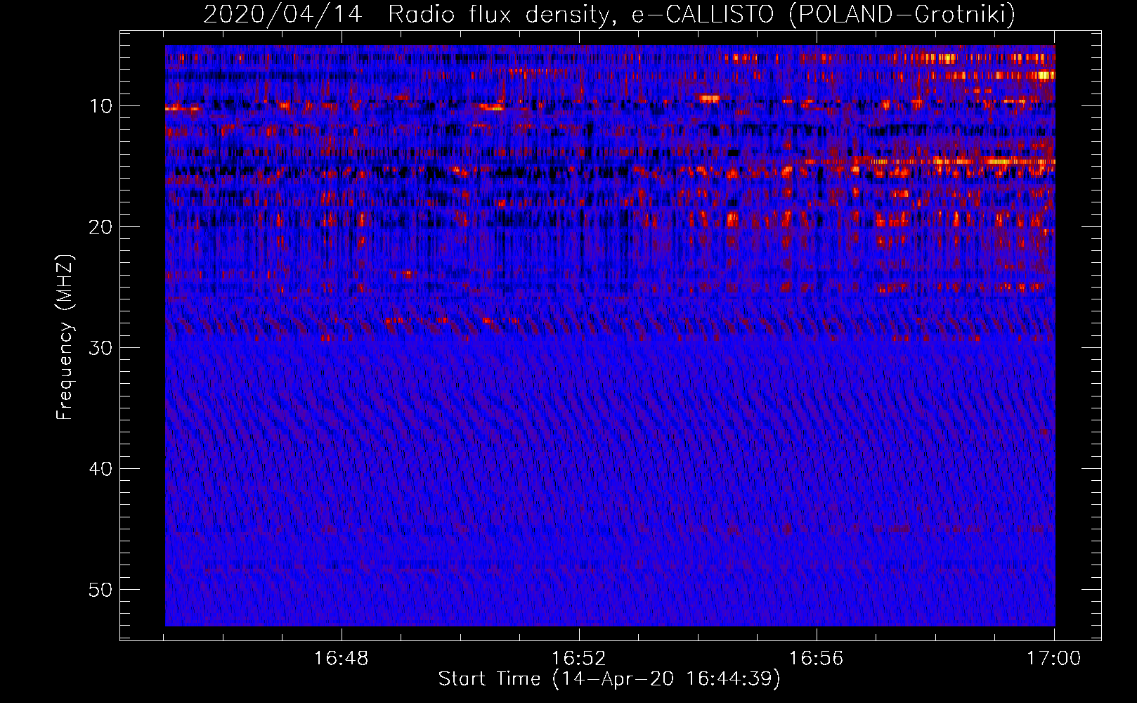Click the 16:56 time tick label
This screenshot has height=703, width=1137.
pyautogui.click(x=816, y=659)
